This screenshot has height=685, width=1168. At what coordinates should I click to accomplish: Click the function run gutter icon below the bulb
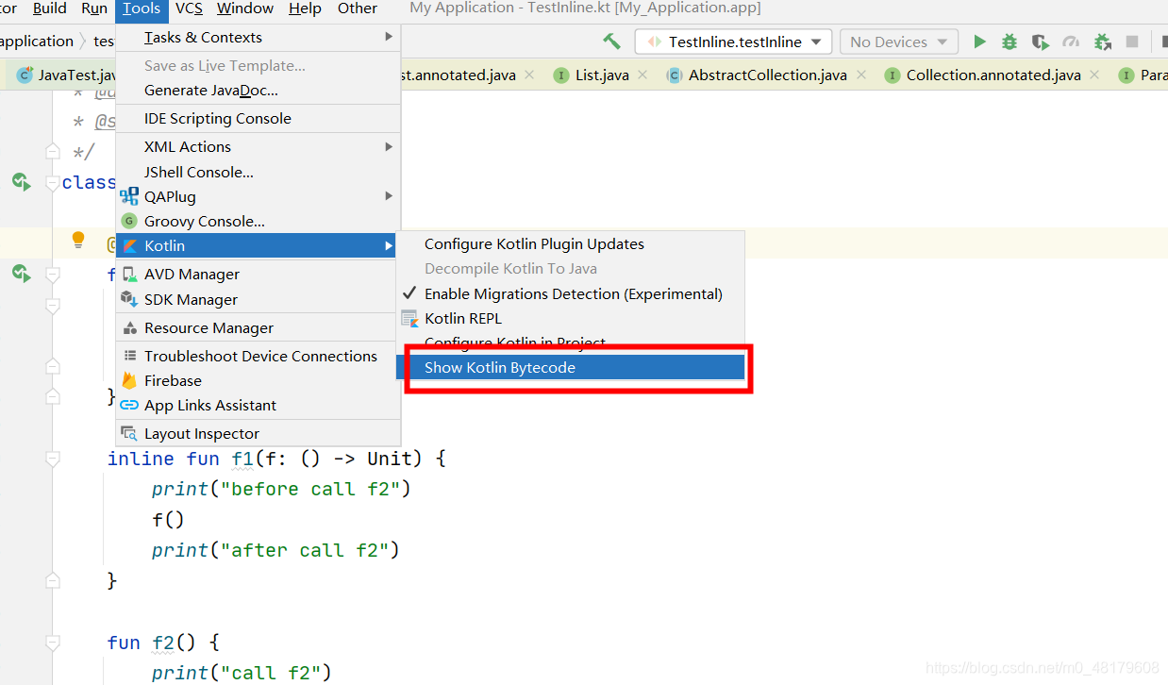pos(21,274)
